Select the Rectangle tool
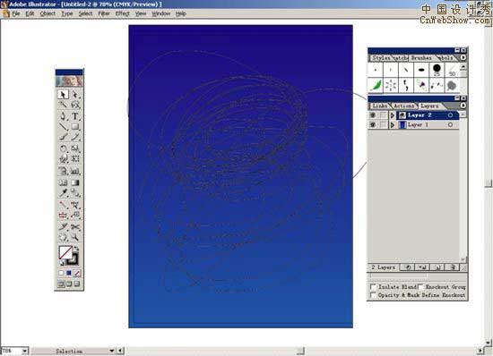The height and width of the screenshot is (356, 493). click(74, 127)
